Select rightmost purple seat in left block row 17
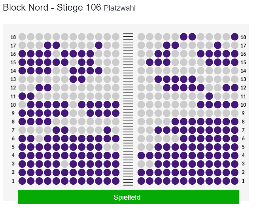This screenshot has height=213, width=259. pos(99,45)
